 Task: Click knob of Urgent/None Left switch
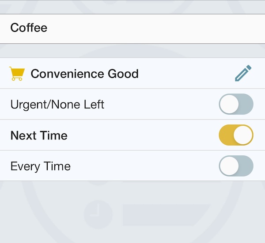tap(229, 104)
